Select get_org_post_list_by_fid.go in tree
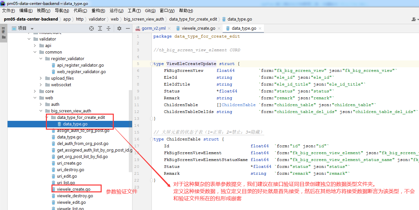This screenshot has width=419, height=210. 82,156
